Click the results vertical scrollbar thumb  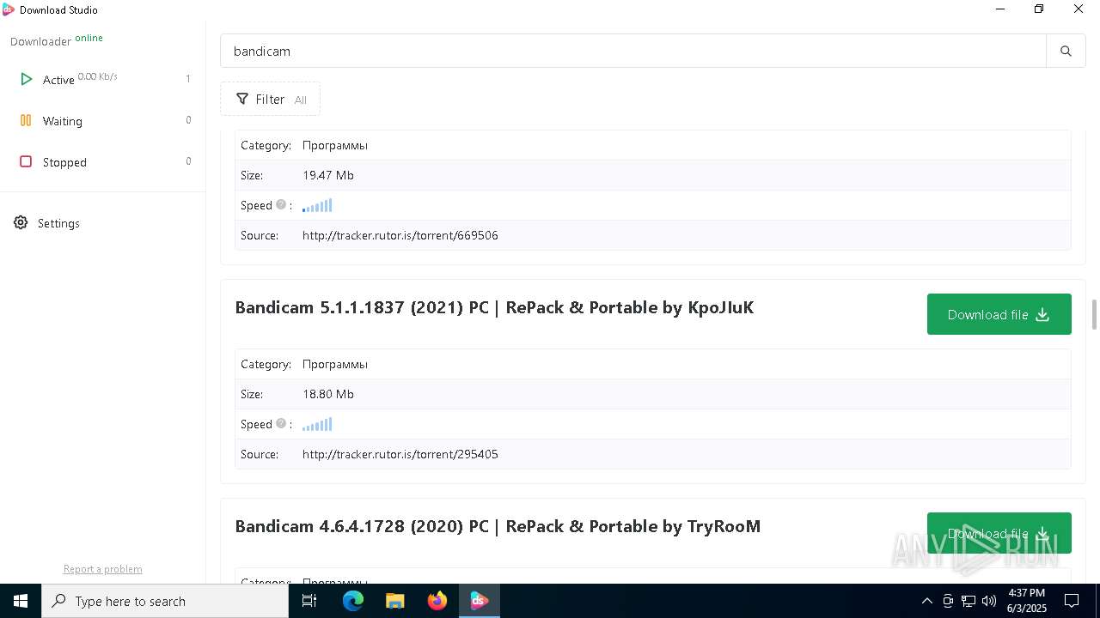tap(1094, 314)
